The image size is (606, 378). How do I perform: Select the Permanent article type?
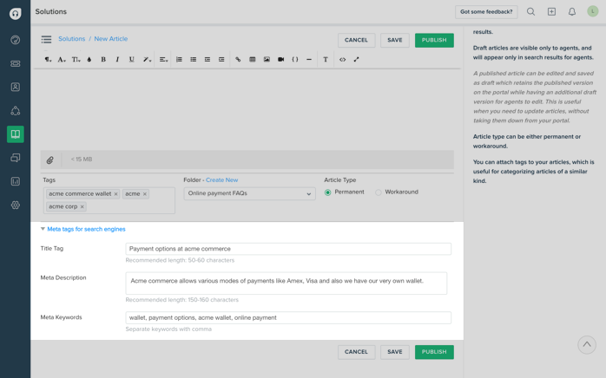(328, 192)
